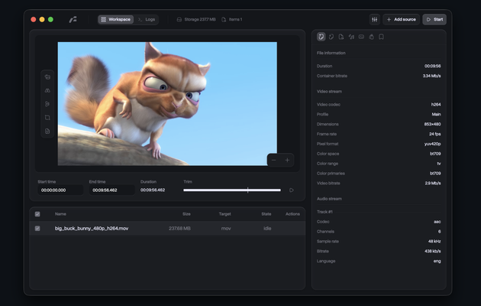Viewport: 481px width, 306px height.
Task: Open the active File information tab icon
Action: click(x=321, y=37)
